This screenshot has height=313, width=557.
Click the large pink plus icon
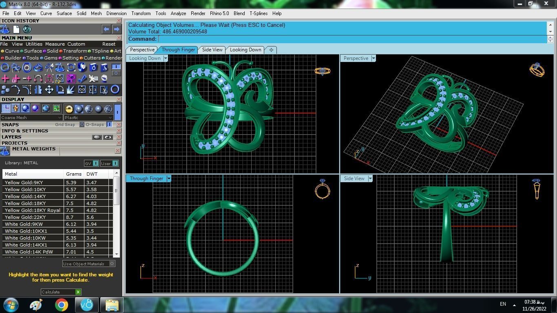[x=5, y=78]
